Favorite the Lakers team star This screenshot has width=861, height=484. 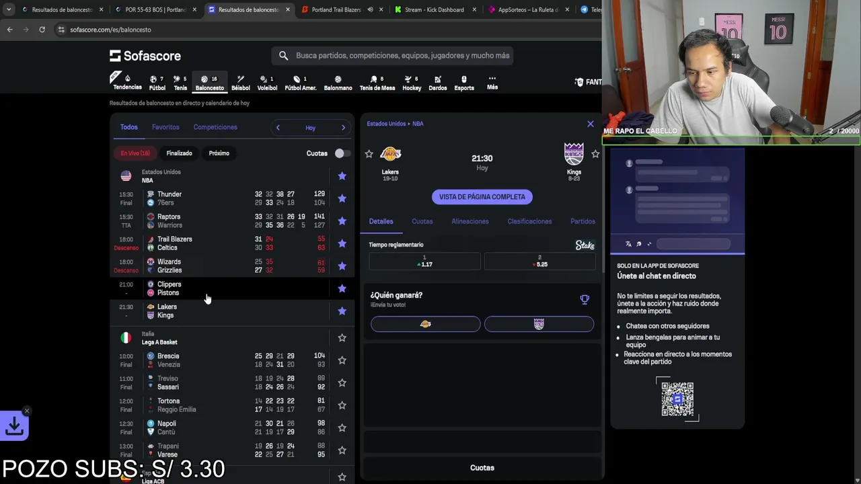(369, 154)
